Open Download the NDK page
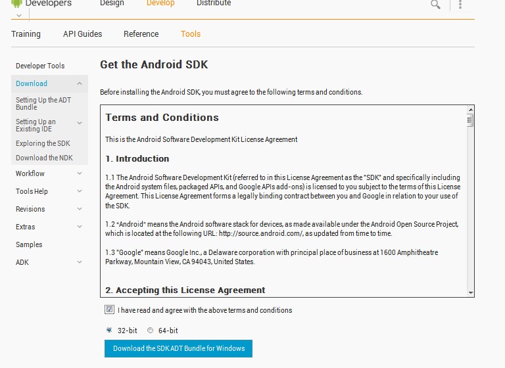This screenshot has width=505, height=368. point(45,158)
